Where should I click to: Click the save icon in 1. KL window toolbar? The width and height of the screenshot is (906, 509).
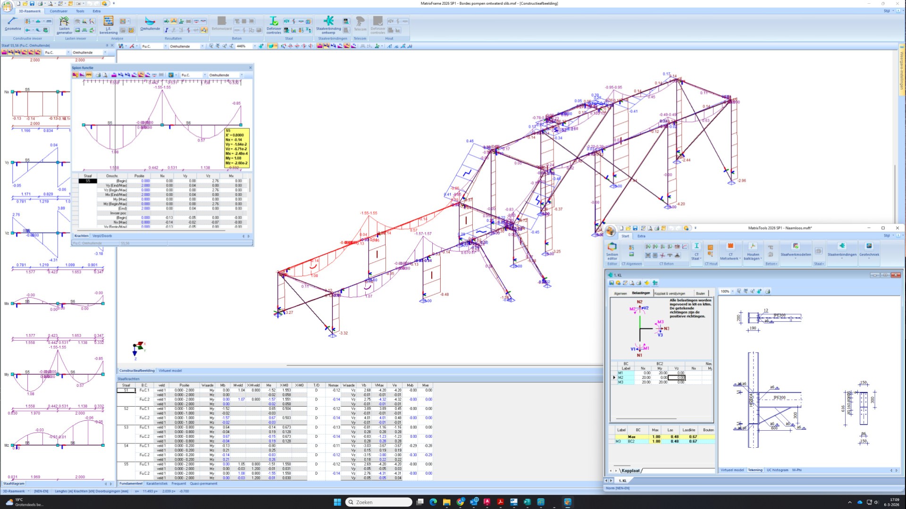pyautogui.click(x=612, y=283)
